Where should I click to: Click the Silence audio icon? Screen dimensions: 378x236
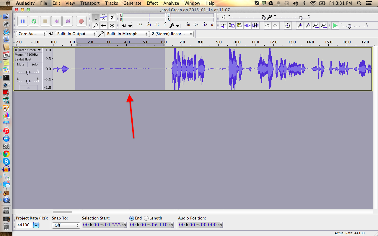255,26
